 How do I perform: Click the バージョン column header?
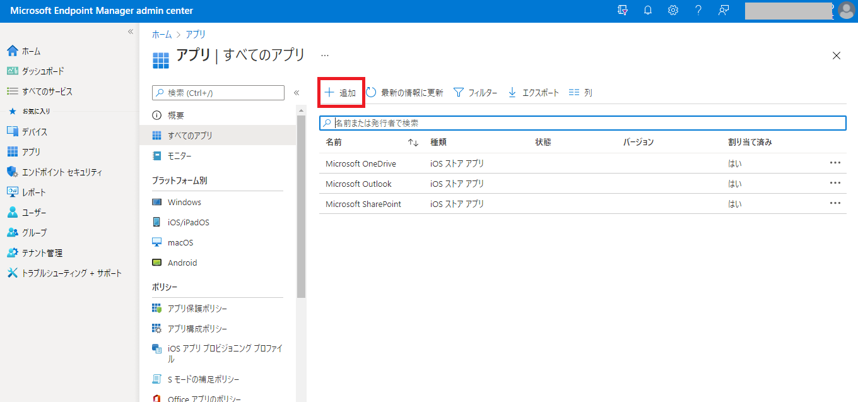pos(638,143)
